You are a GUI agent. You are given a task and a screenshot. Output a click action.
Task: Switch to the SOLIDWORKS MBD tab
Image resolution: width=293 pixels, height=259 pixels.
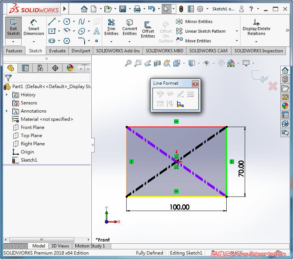pyautogui.click(x=164, y=51)
